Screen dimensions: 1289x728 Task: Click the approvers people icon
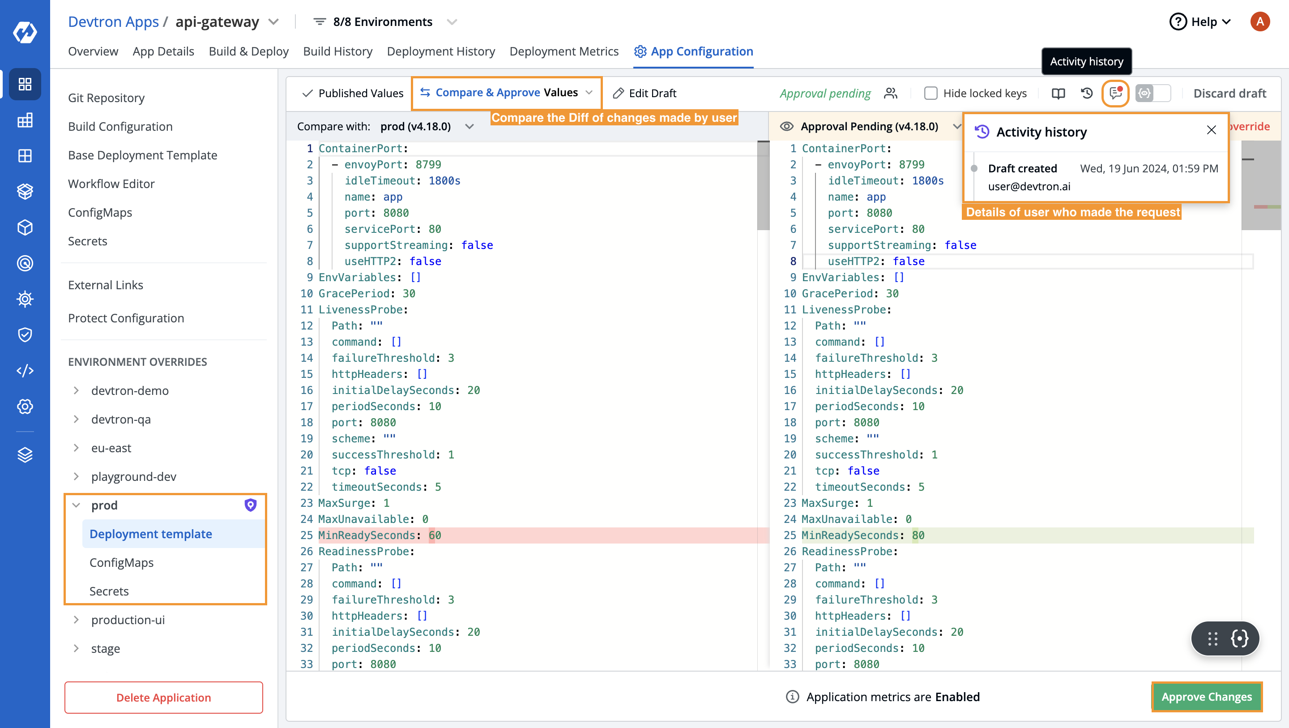coord(891,93)
